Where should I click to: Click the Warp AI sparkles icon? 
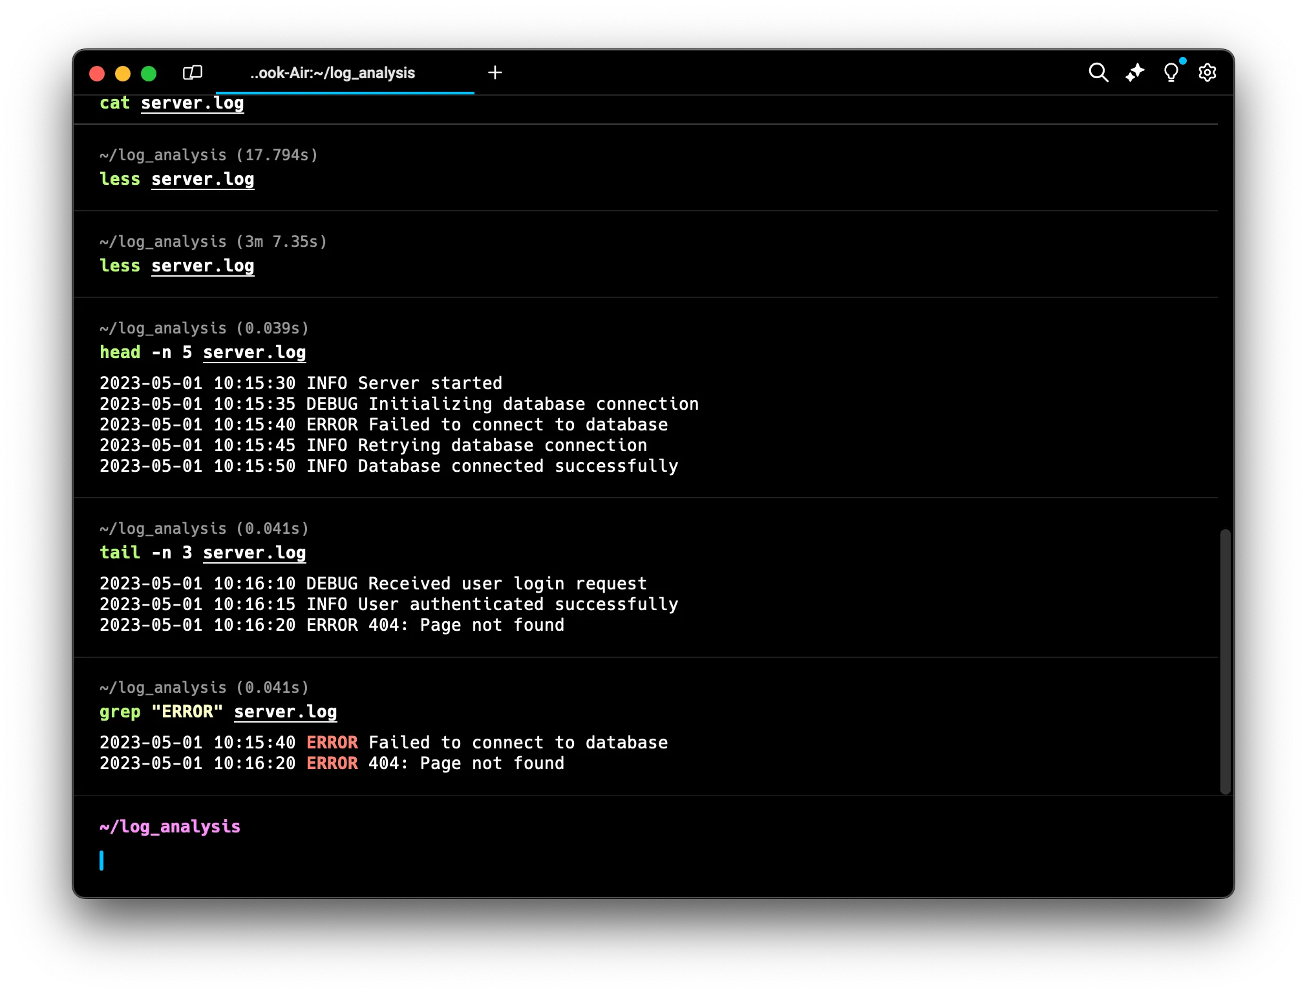[1134, 72]
